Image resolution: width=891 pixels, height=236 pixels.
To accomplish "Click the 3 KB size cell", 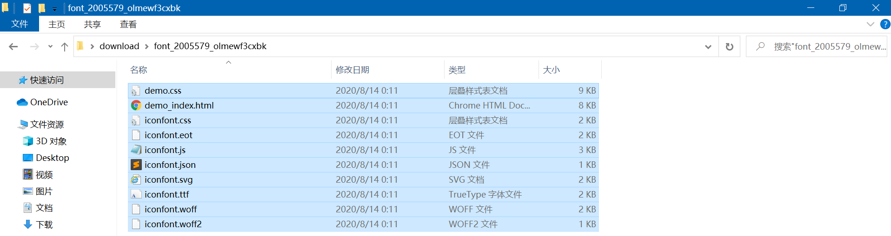I will (587, 150).
